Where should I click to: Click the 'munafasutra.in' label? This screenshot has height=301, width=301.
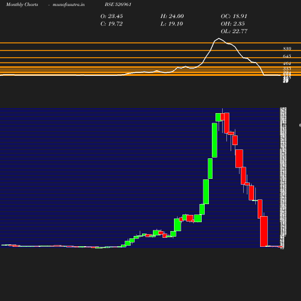tap(69, 4)
